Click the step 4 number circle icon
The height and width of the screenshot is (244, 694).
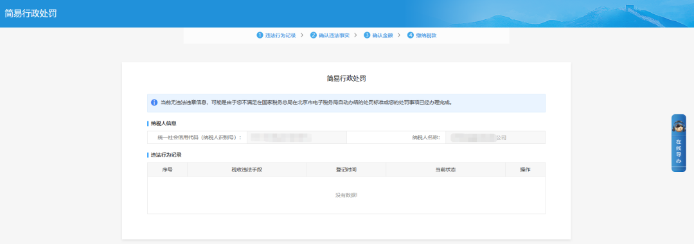coord(410,35)
